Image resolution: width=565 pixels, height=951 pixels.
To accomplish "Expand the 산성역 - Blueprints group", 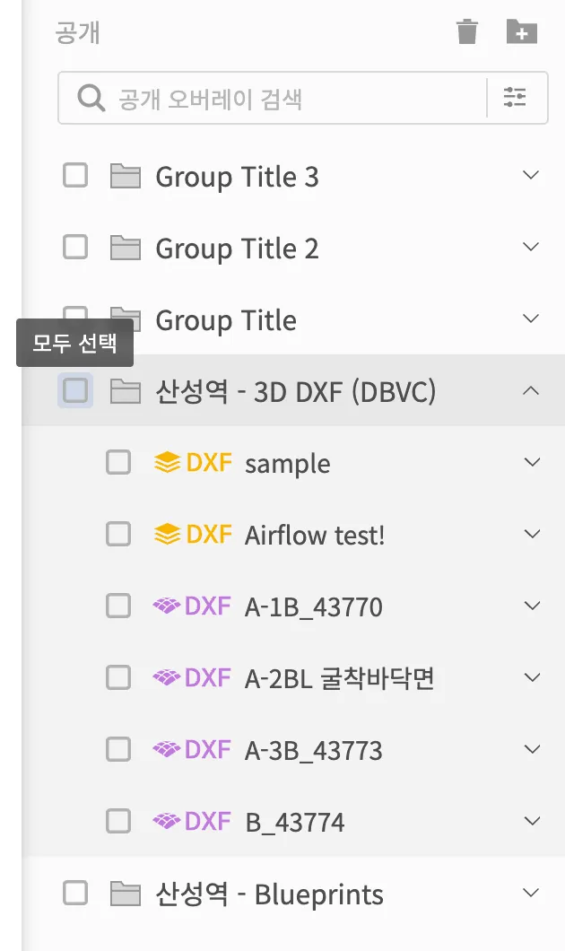I will 531,894.
